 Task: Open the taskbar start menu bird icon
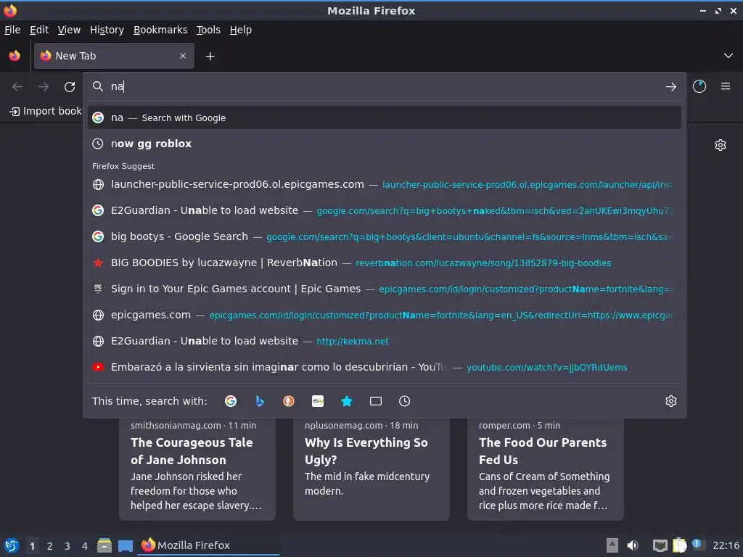coord(12,545)
